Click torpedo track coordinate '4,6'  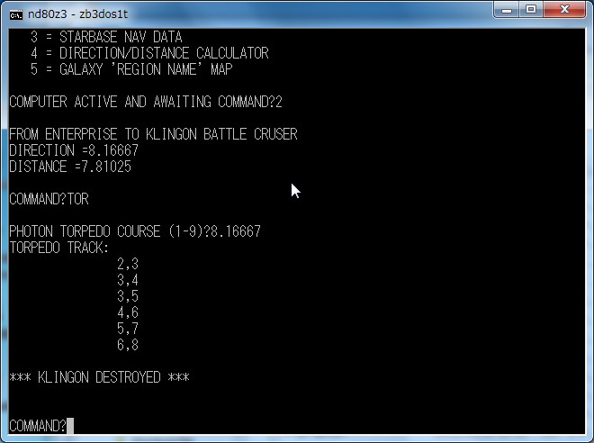point(128,312)
